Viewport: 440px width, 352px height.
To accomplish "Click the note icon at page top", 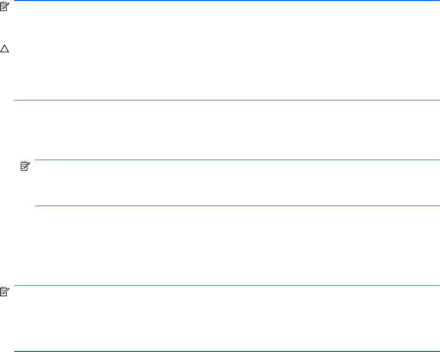I will (x=5, y=7).
